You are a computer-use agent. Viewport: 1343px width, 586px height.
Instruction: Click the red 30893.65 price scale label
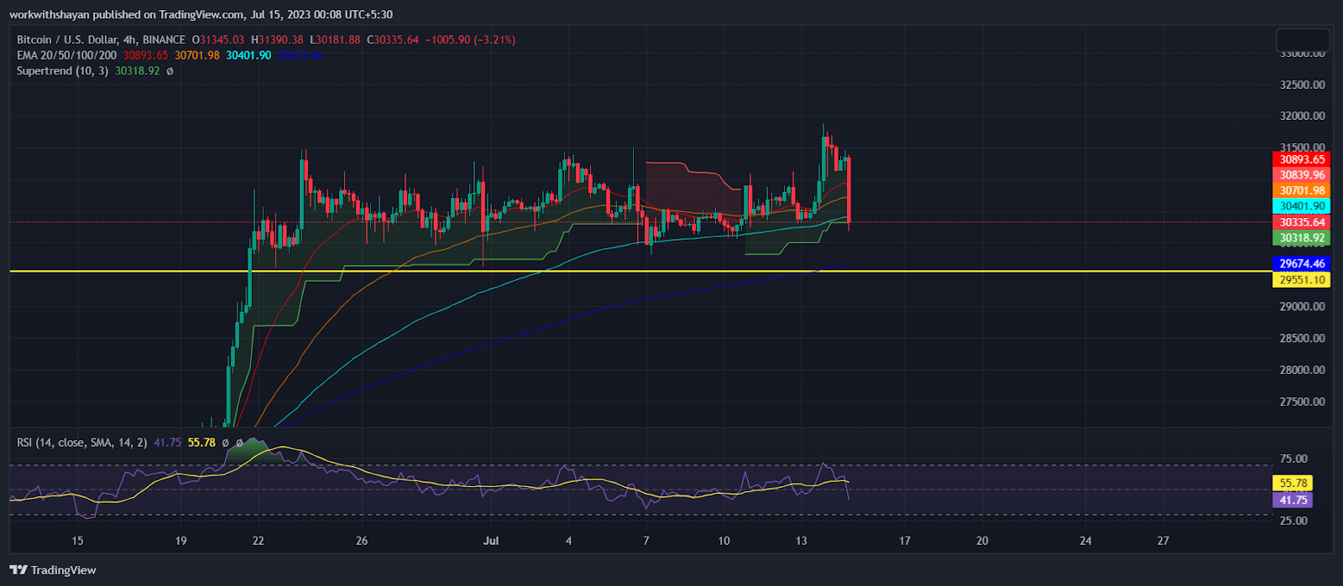(1302, 159)
